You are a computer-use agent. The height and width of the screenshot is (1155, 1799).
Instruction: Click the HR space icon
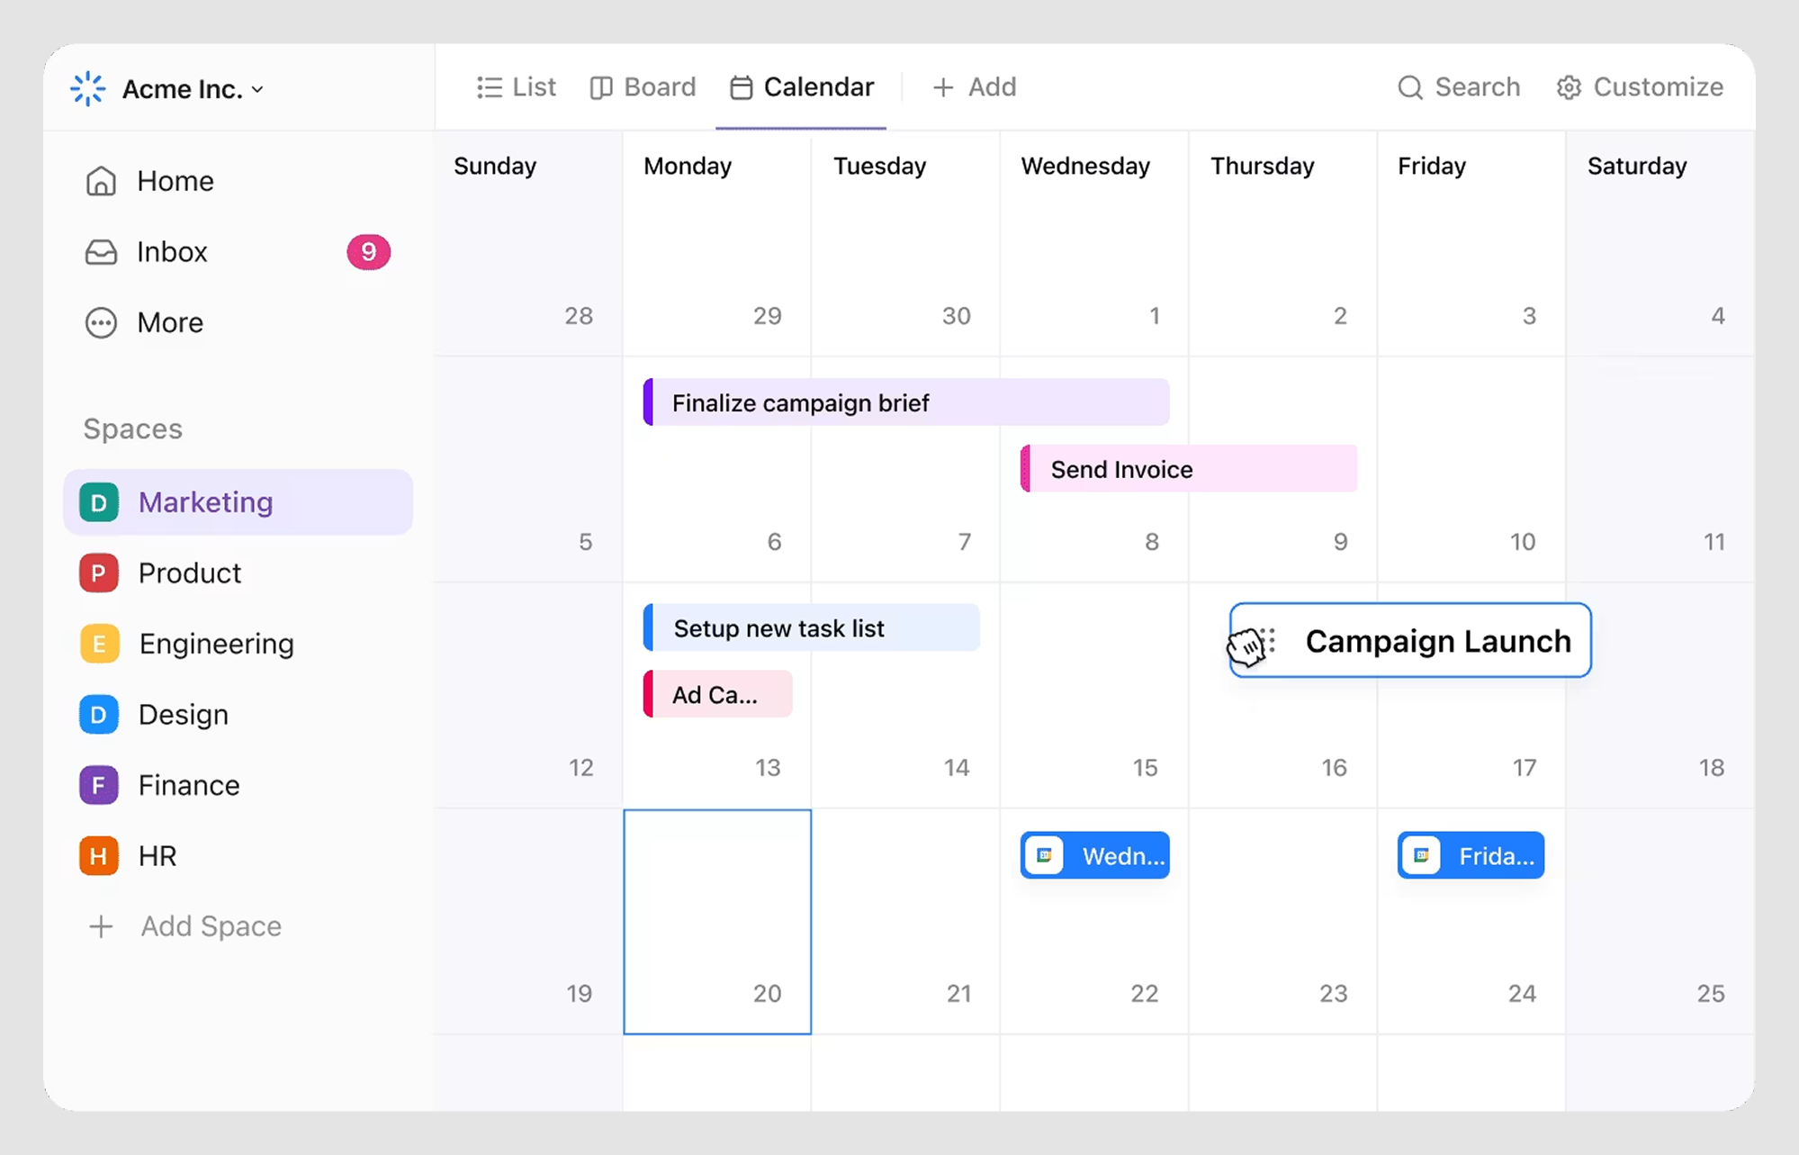tap(99, 855)
